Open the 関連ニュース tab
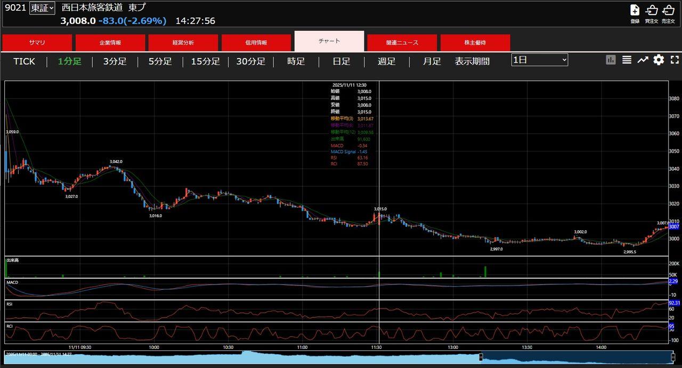Image resolution: width=682 pixels, height=368 pixels. 402,43
